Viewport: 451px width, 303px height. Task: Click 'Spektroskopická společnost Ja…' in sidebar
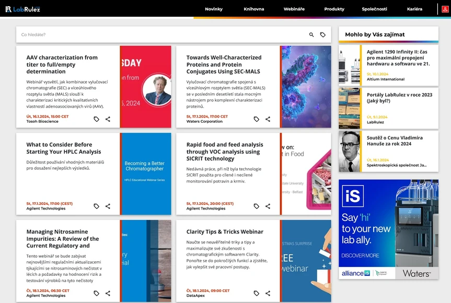coord(396,165)
